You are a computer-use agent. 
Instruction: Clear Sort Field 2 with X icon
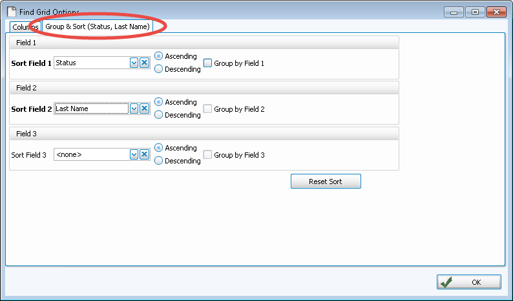point(145,109)
